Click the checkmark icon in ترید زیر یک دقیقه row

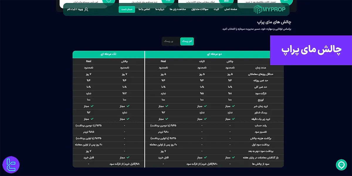(233, 119)
